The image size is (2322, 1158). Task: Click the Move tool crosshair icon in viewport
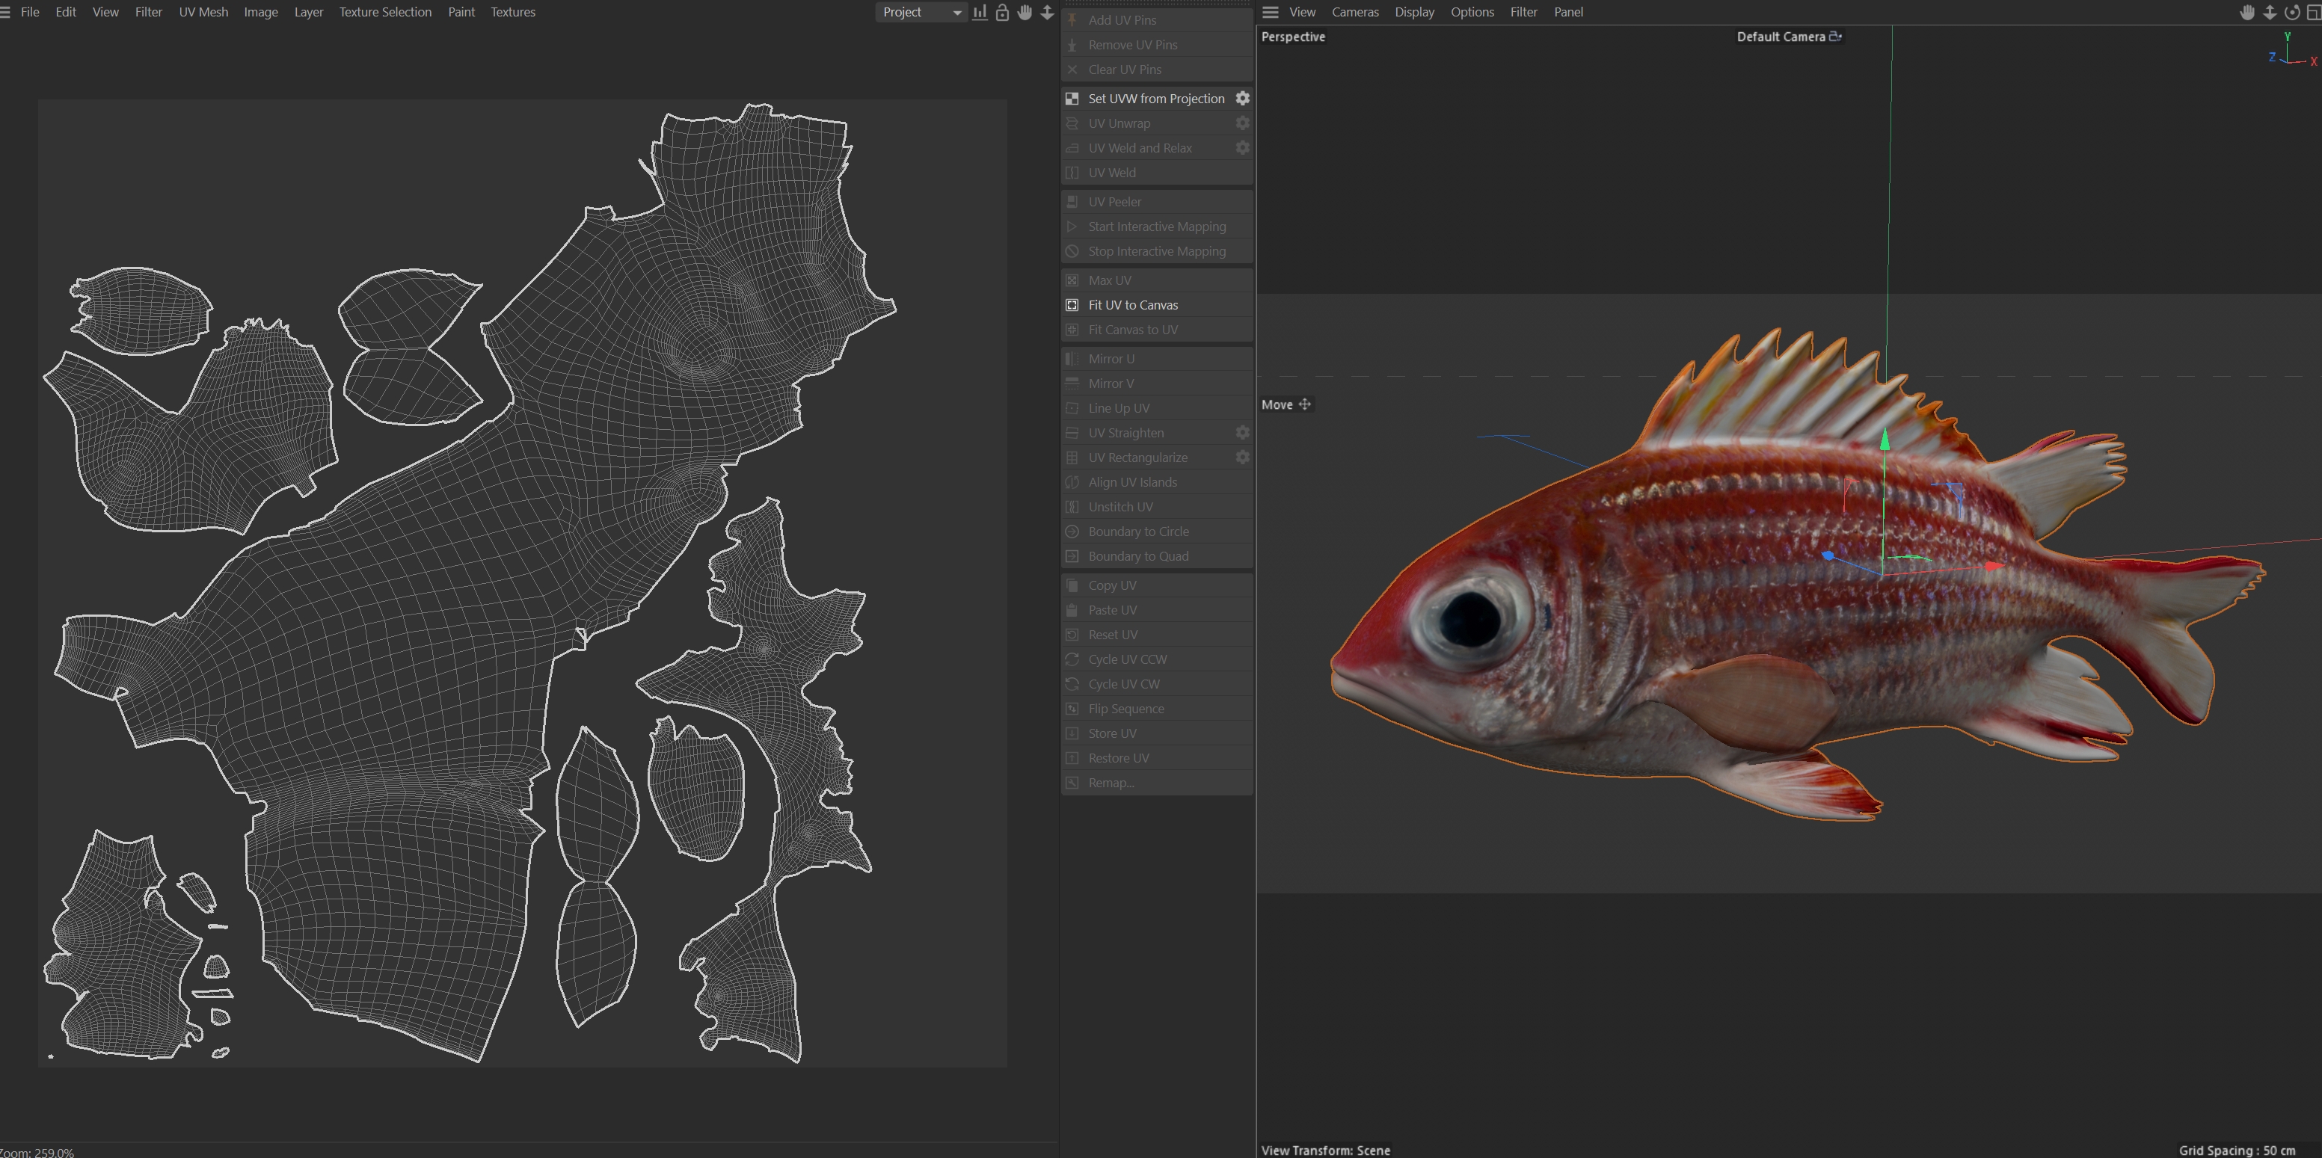1304,404
